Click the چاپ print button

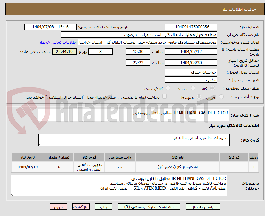104,207
